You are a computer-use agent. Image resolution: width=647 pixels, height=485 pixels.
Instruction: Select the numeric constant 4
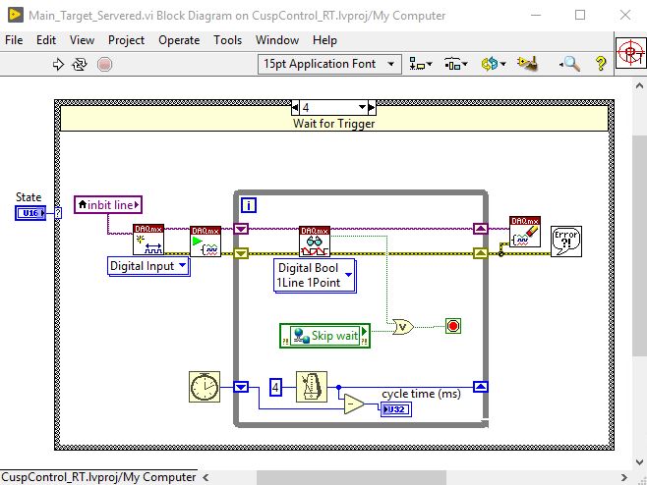(275, 388)
